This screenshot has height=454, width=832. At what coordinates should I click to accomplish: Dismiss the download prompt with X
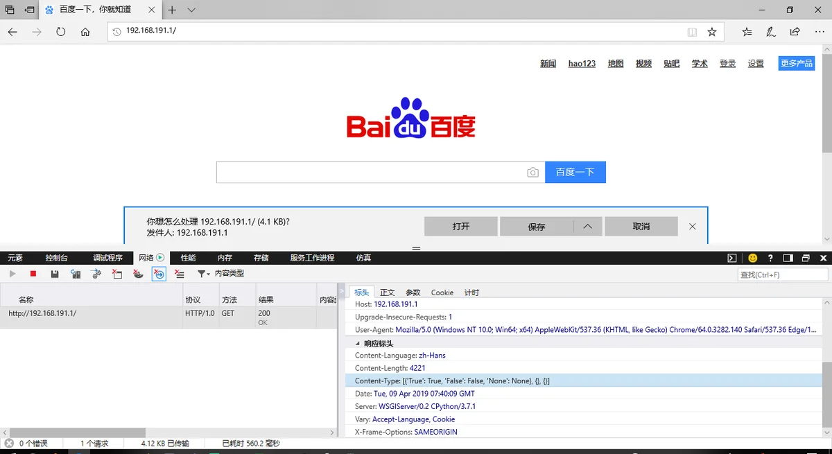coord(692,227)
